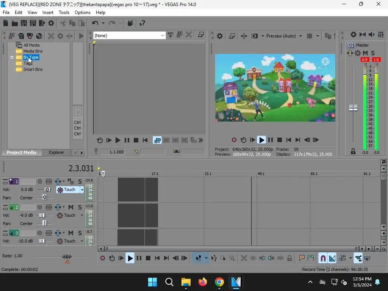388x291 pixels.
Task: Toggle the preview overlays grid icon
Action: click(310, 36)
